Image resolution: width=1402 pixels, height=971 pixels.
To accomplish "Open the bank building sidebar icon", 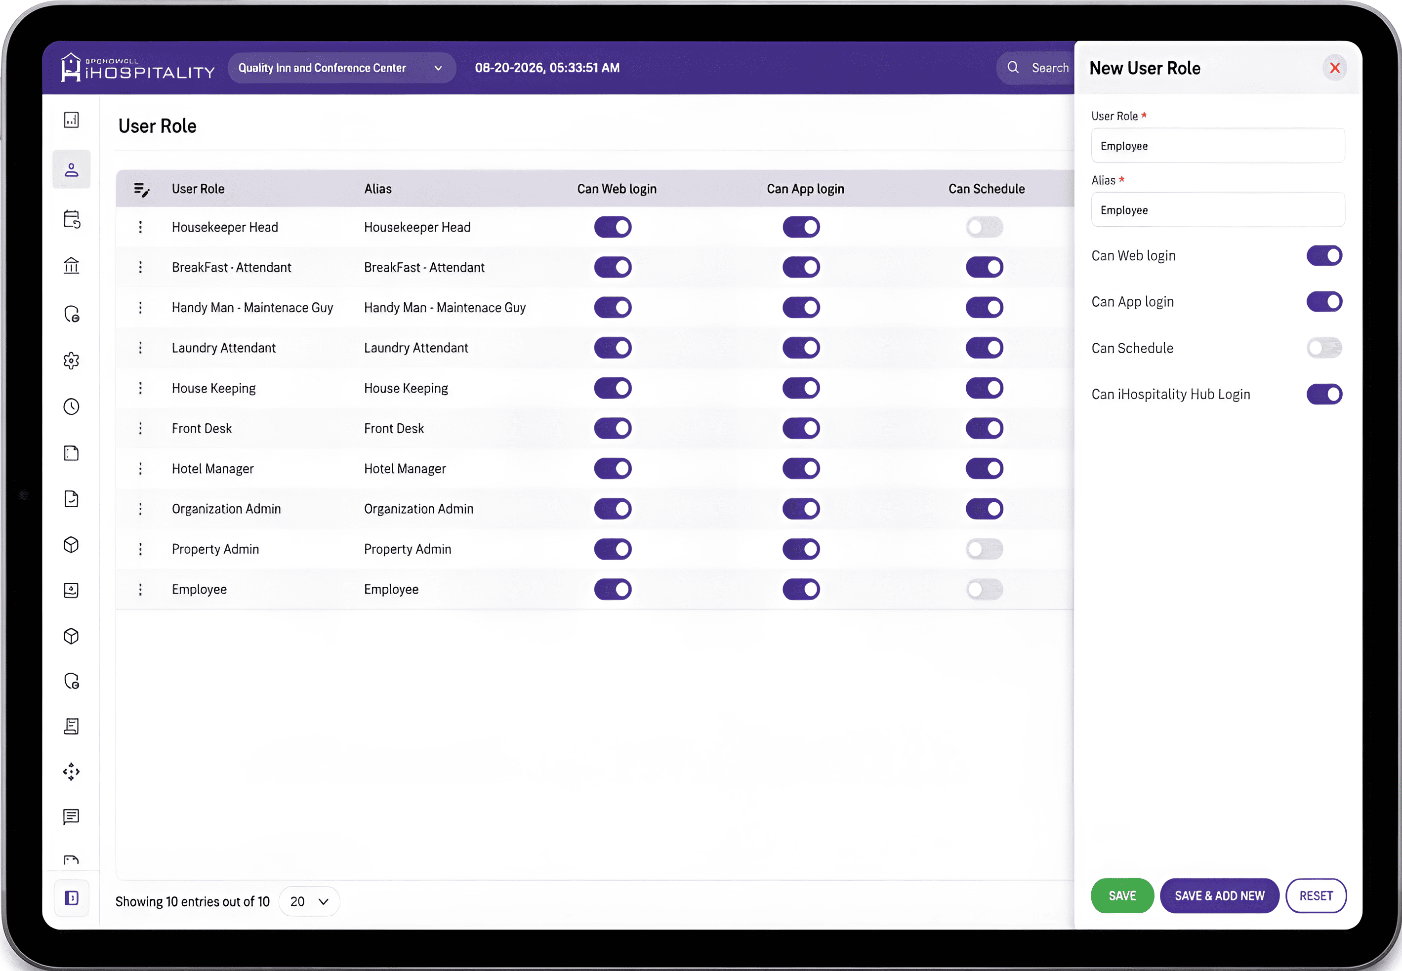I will (71, 266).
